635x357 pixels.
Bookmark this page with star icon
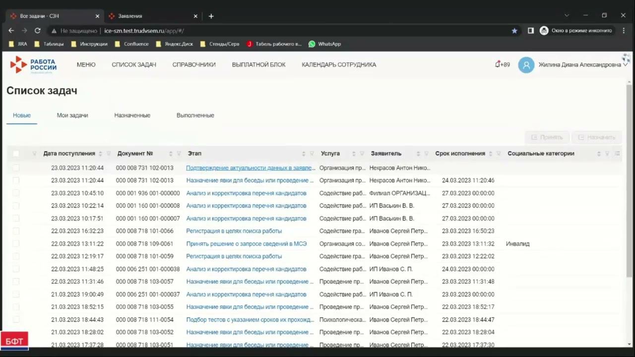tap(514, 31)
